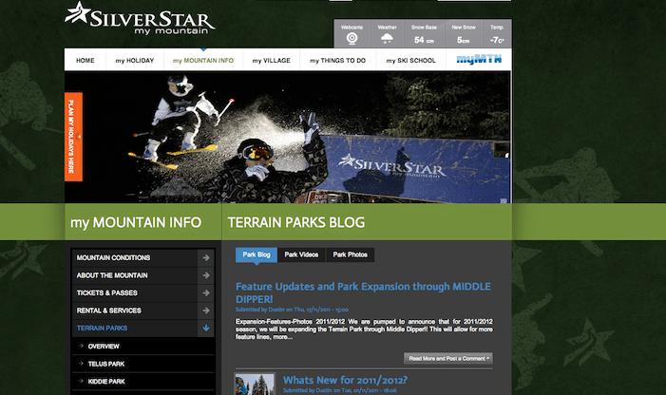The image size is (666, 395).
Task: View the Snow Base 54 cm reading
Action: [x=424, y=40]
